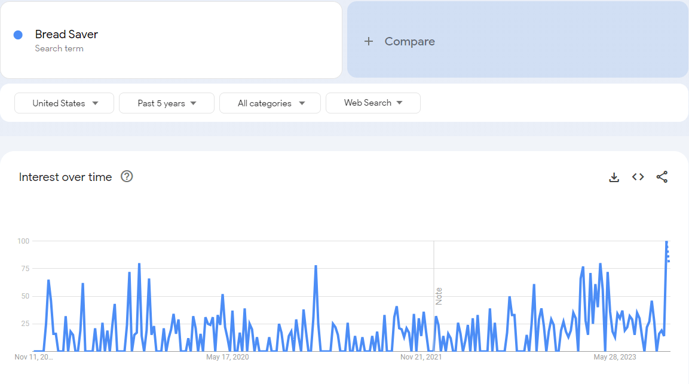Viewport: 689px width, 384px height.
Task: Click the plus icon beside Compare
Action: point(369,41)
